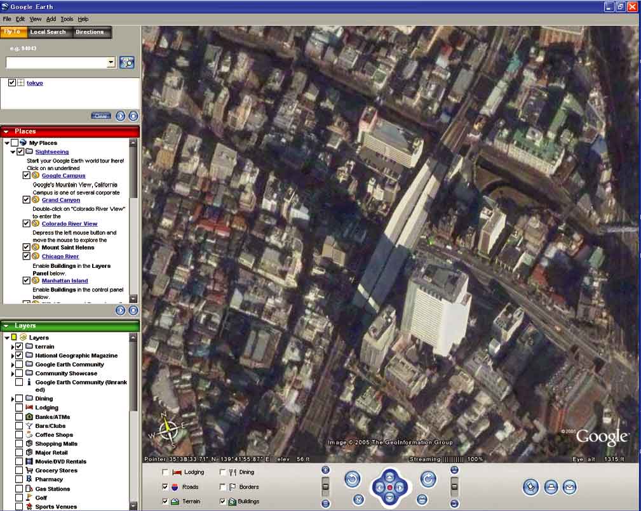This screenshot has width=641, height=511.
Task: Click the Clear search results button
Action: coord(101,116)
